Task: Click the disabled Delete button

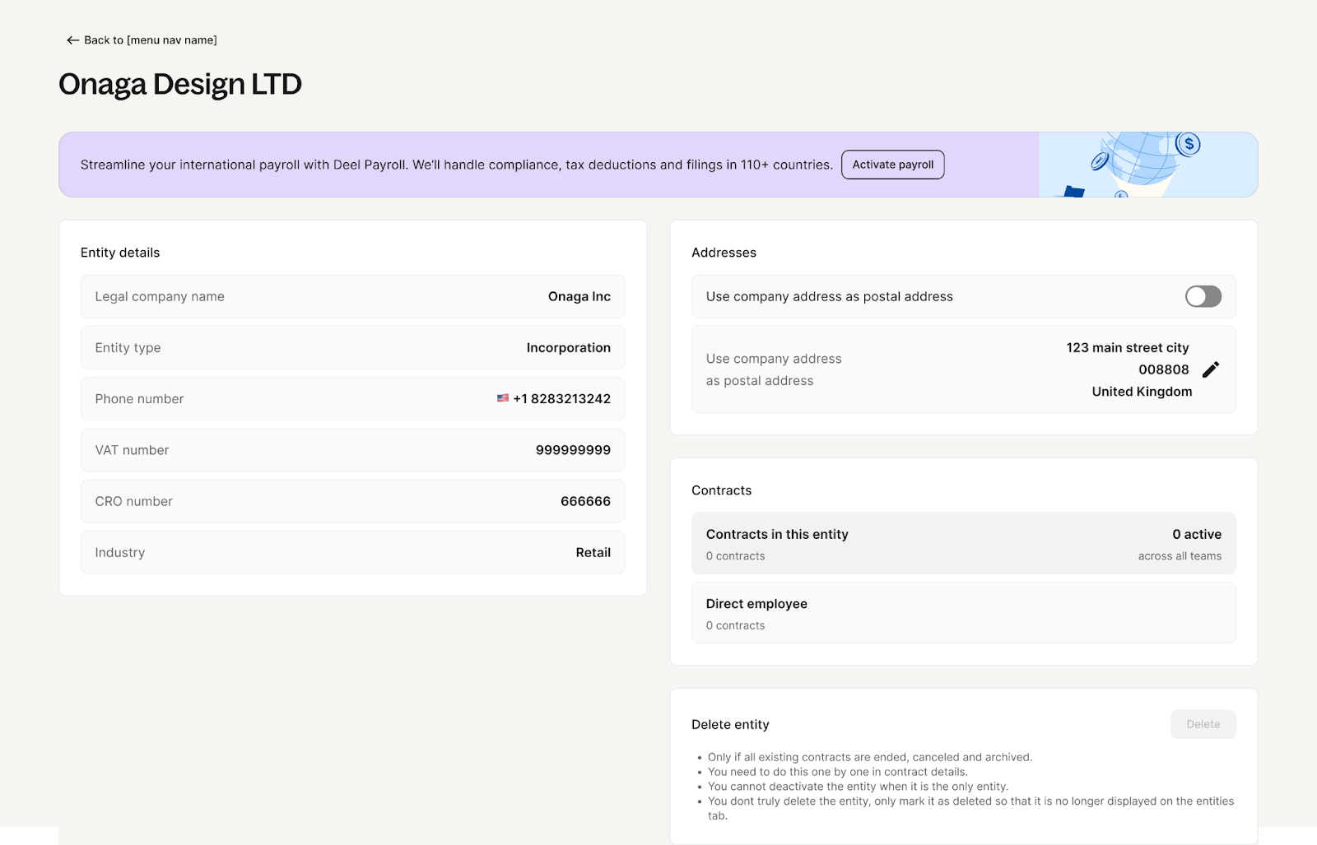Action: coord(1203,724)
